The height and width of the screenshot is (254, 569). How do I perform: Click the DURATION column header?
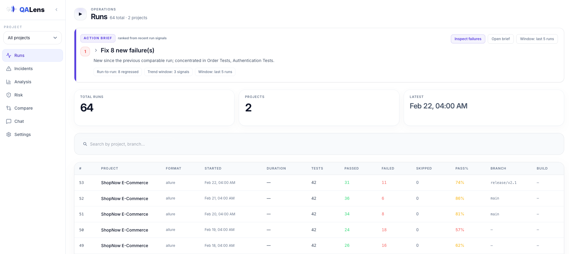(276, 169)
